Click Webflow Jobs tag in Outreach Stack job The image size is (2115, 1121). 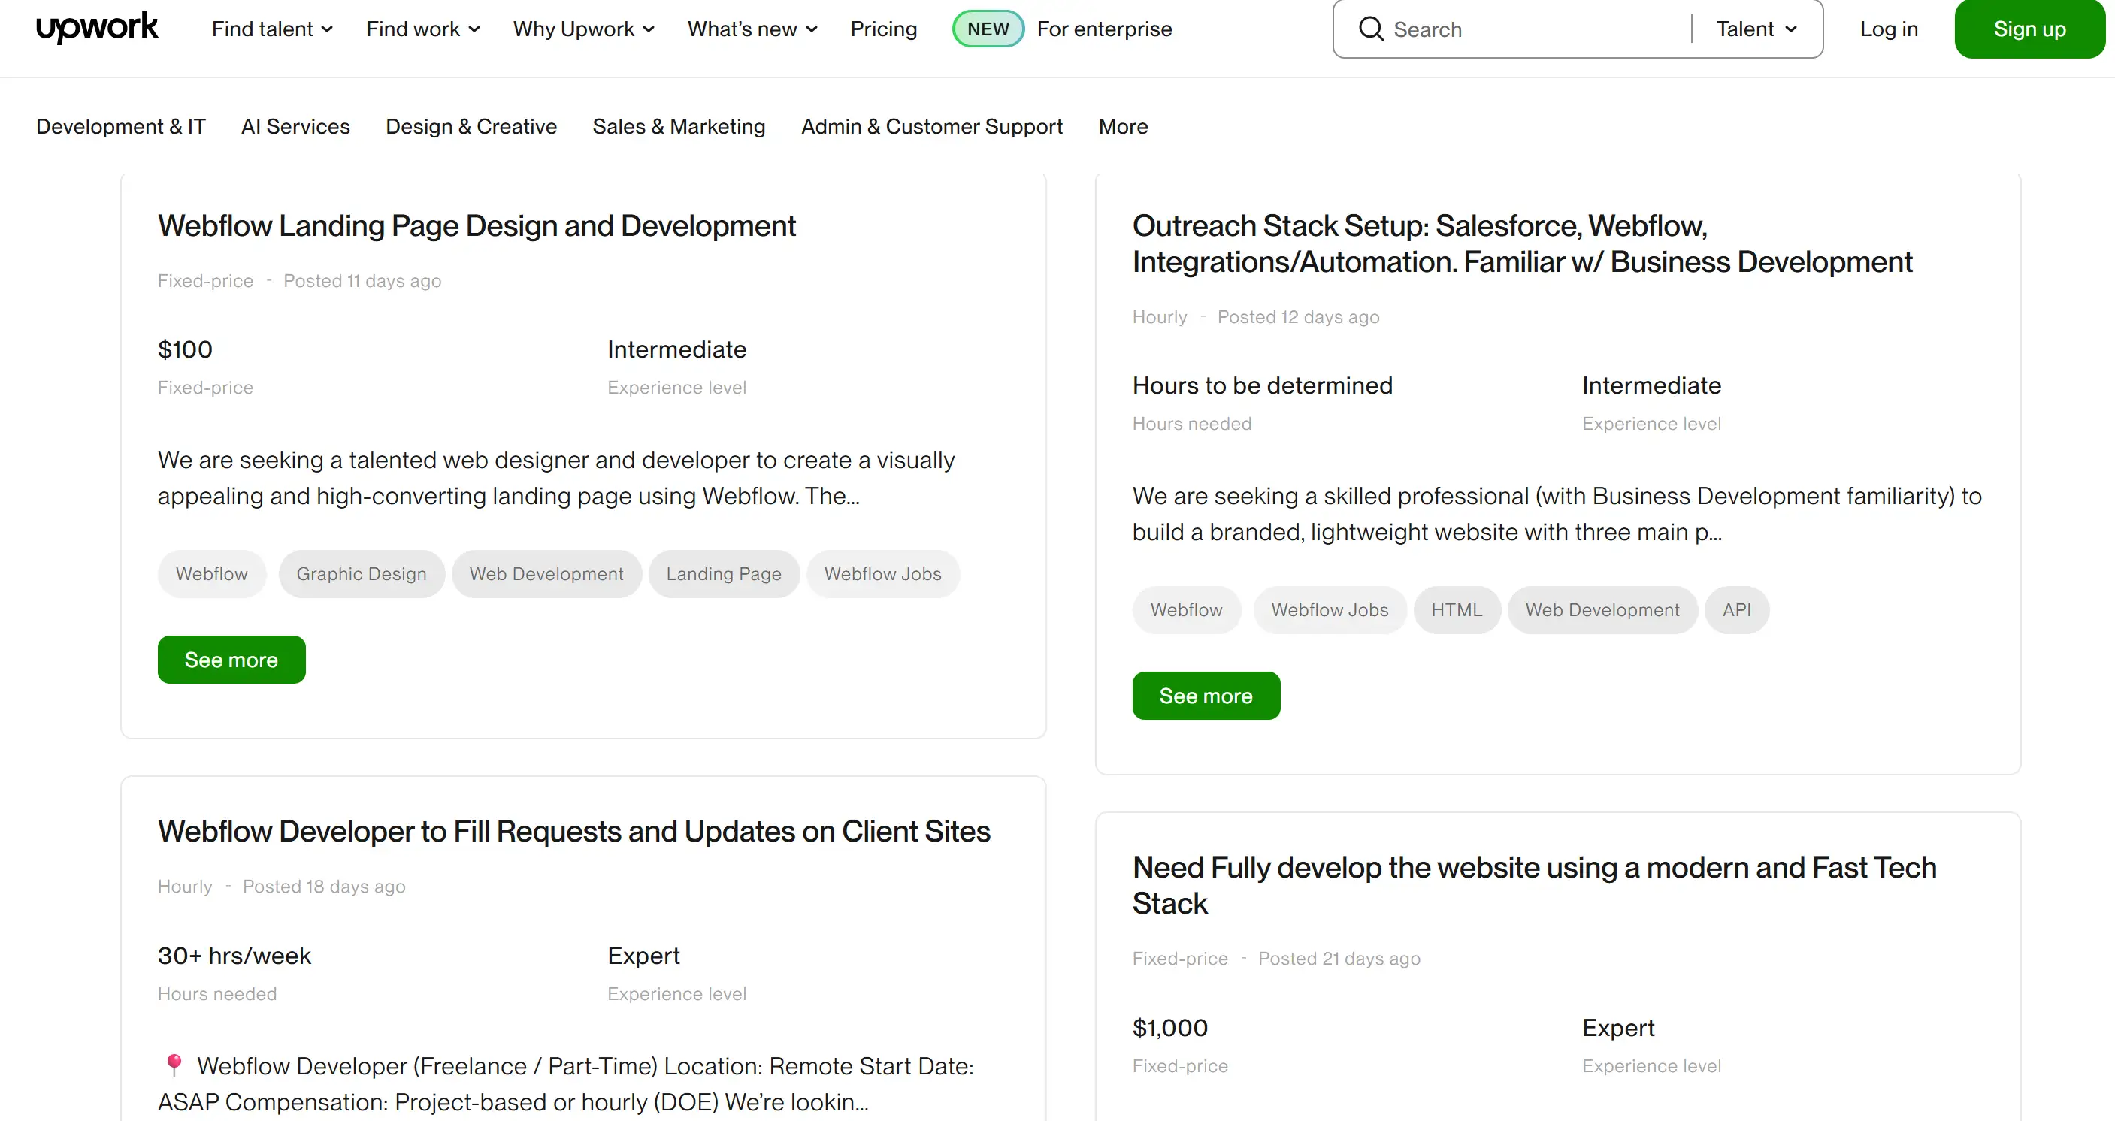pos(1330,610)
